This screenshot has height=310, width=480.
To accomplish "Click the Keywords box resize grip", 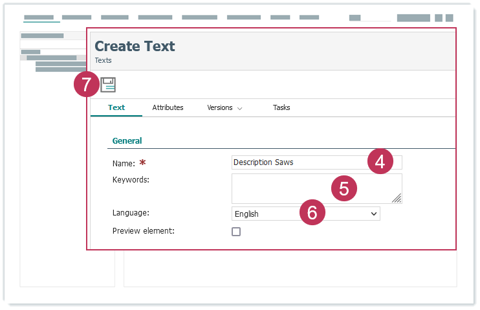I will [397, 199].
